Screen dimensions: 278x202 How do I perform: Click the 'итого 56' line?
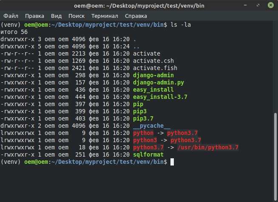14,32
